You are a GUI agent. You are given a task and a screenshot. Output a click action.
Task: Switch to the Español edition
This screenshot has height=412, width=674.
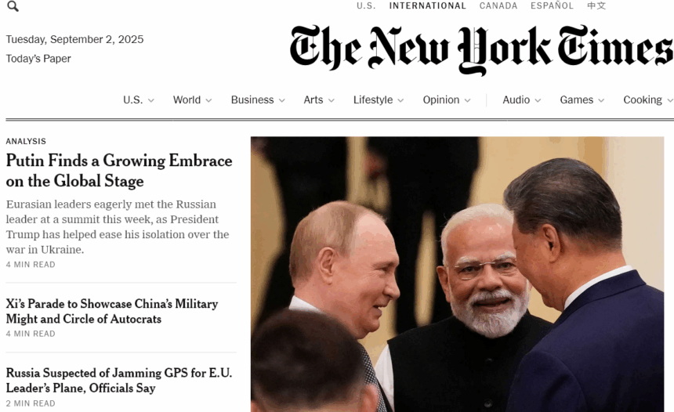tap(552, 6)
